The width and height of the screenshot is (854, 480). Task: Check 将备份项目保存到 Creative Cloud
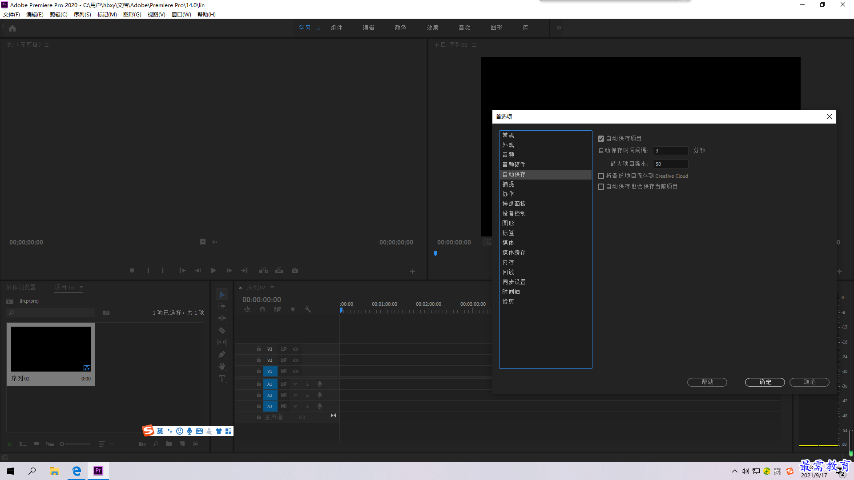click(601, 176)
